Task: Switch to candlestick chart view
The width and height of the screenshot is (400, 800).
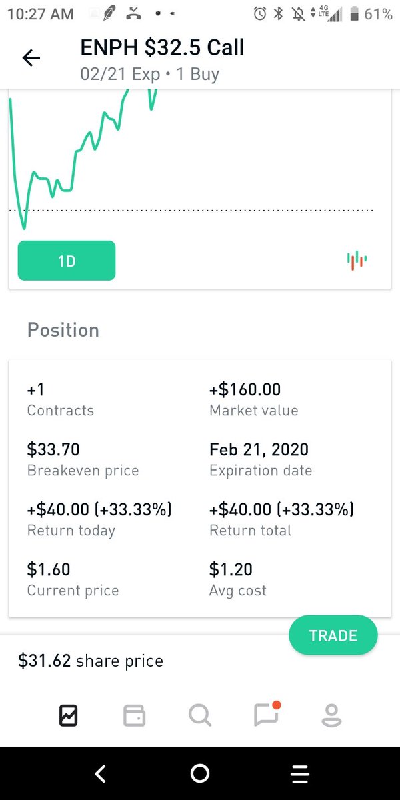Action: [357, 260]
